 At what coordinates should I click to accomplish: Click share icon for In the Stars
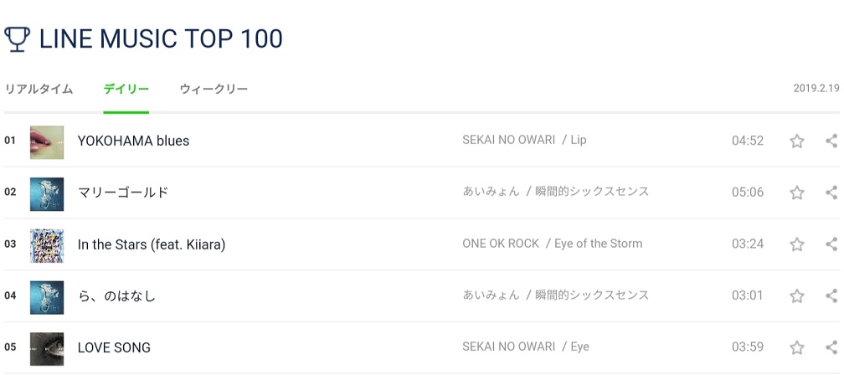pos(831,244)
